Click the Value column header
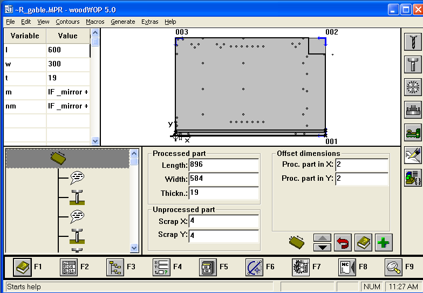The image size is (423, 293). (x=68, y=36)
